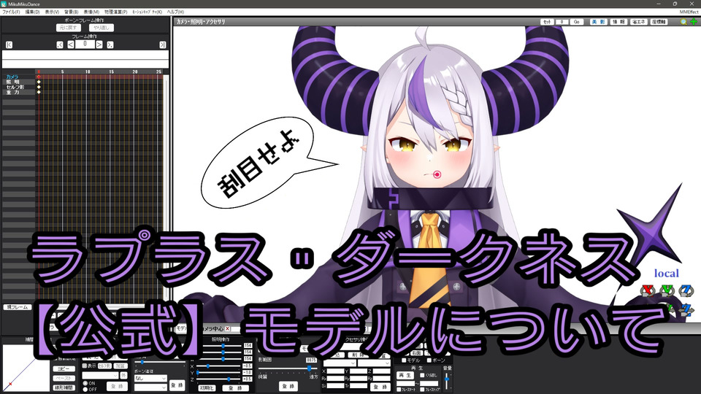Toggle the フレスタート checkbox

[x=399, y=390]
